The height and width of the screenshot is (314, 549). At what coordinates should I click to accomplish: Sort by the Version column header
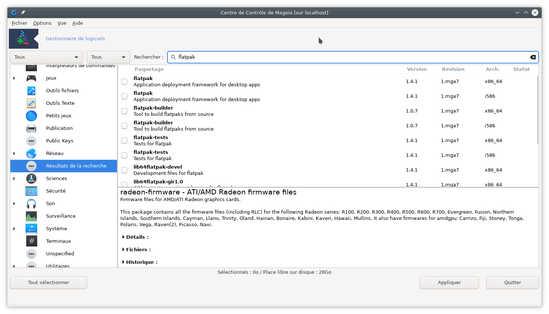point(420,69)
